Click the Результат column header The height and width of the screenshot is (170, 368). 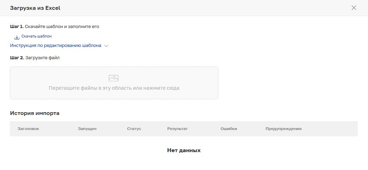click(177, 129)
